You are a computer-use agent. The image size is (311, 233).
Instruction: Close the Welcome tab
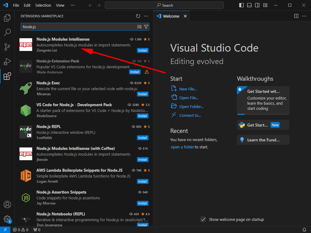[185, 16]
